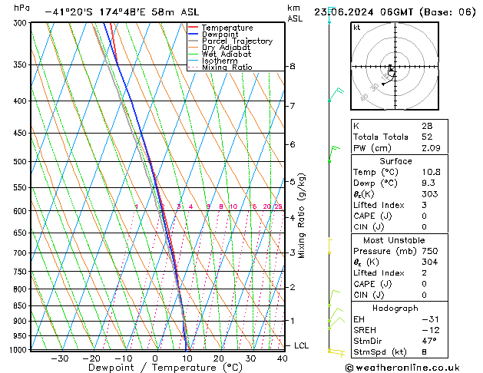Click the EH value -31
The height and width of the screenshot is (373, 483).
pyautogui.click(x=431, y=319)
